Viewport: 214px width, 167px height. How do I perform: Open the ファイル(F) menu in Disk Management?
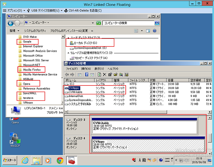point(72,69)
